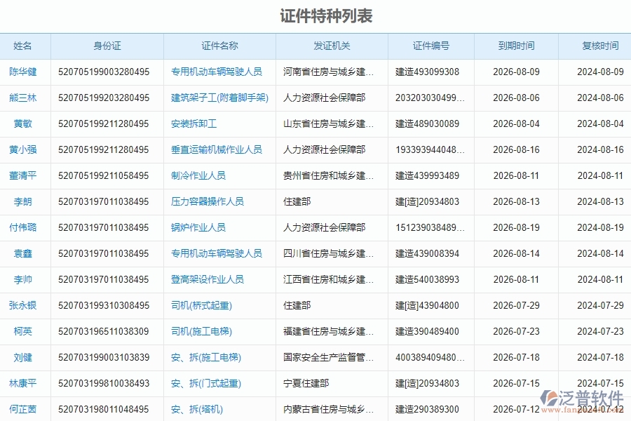The width and height of the screenshot is (631, 421).
Task: Open employee record for 陈华健
Action: (x=24, y=72)
